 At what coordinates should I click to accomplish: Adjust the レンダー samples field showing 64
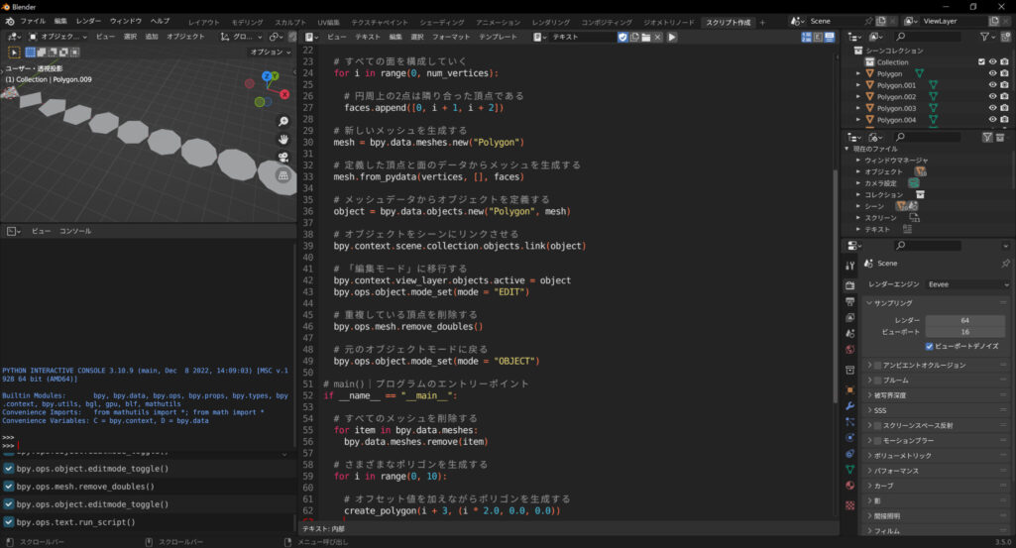tap(964, 321)
